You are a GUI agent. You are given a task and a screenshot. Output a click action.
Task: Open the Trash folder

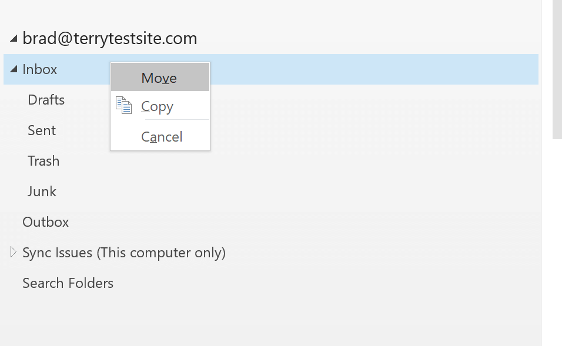click(x=44, y=161)
